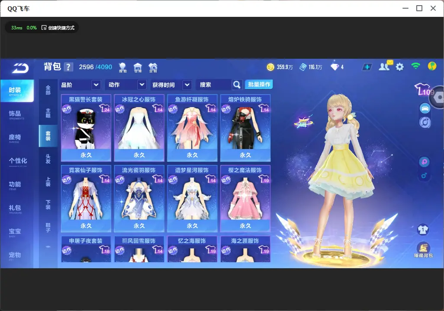The width and height of the screenshot is (444, 311).
Task: Select the 鱼游纤凝服饰 outfit card
Action: 192,128
